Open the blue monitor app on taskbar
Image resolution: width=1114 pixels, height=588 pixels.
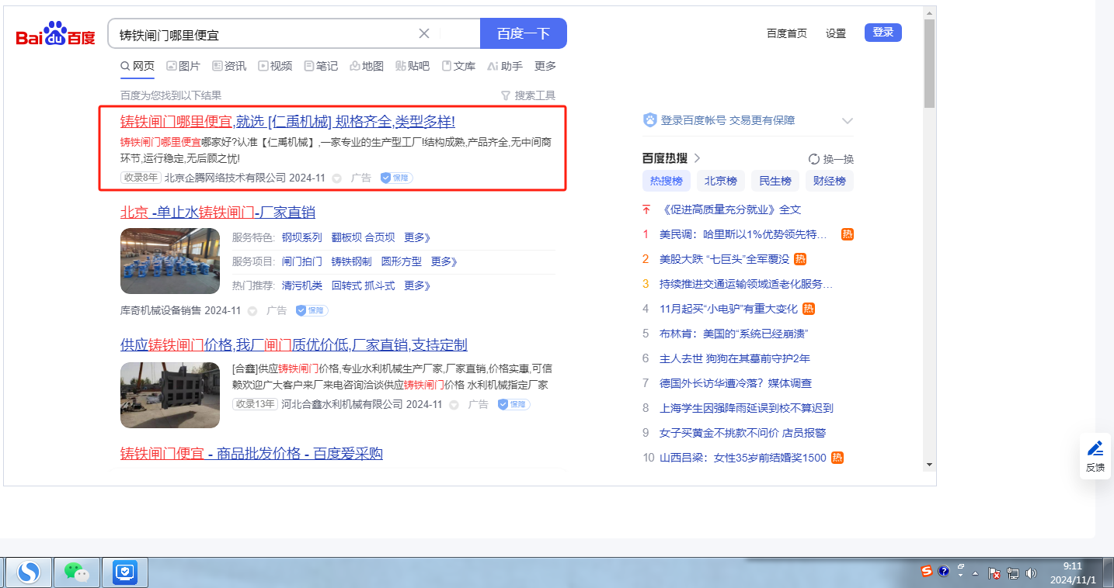124,572
